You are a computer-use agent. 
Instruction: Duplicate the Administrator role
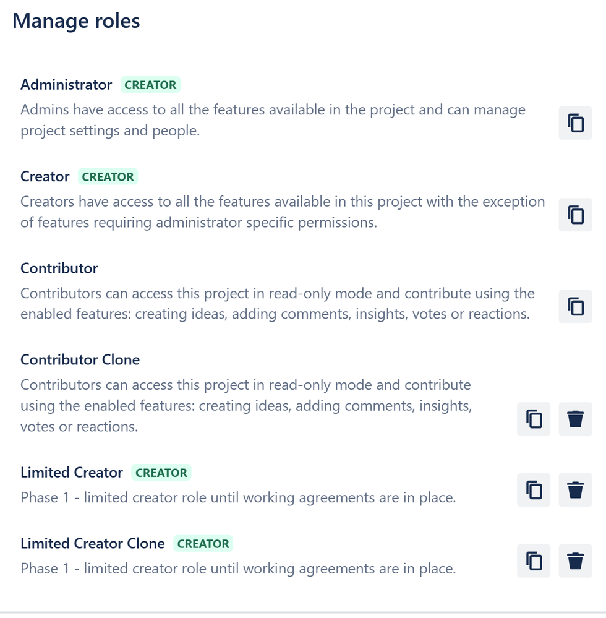pos(575,122)
